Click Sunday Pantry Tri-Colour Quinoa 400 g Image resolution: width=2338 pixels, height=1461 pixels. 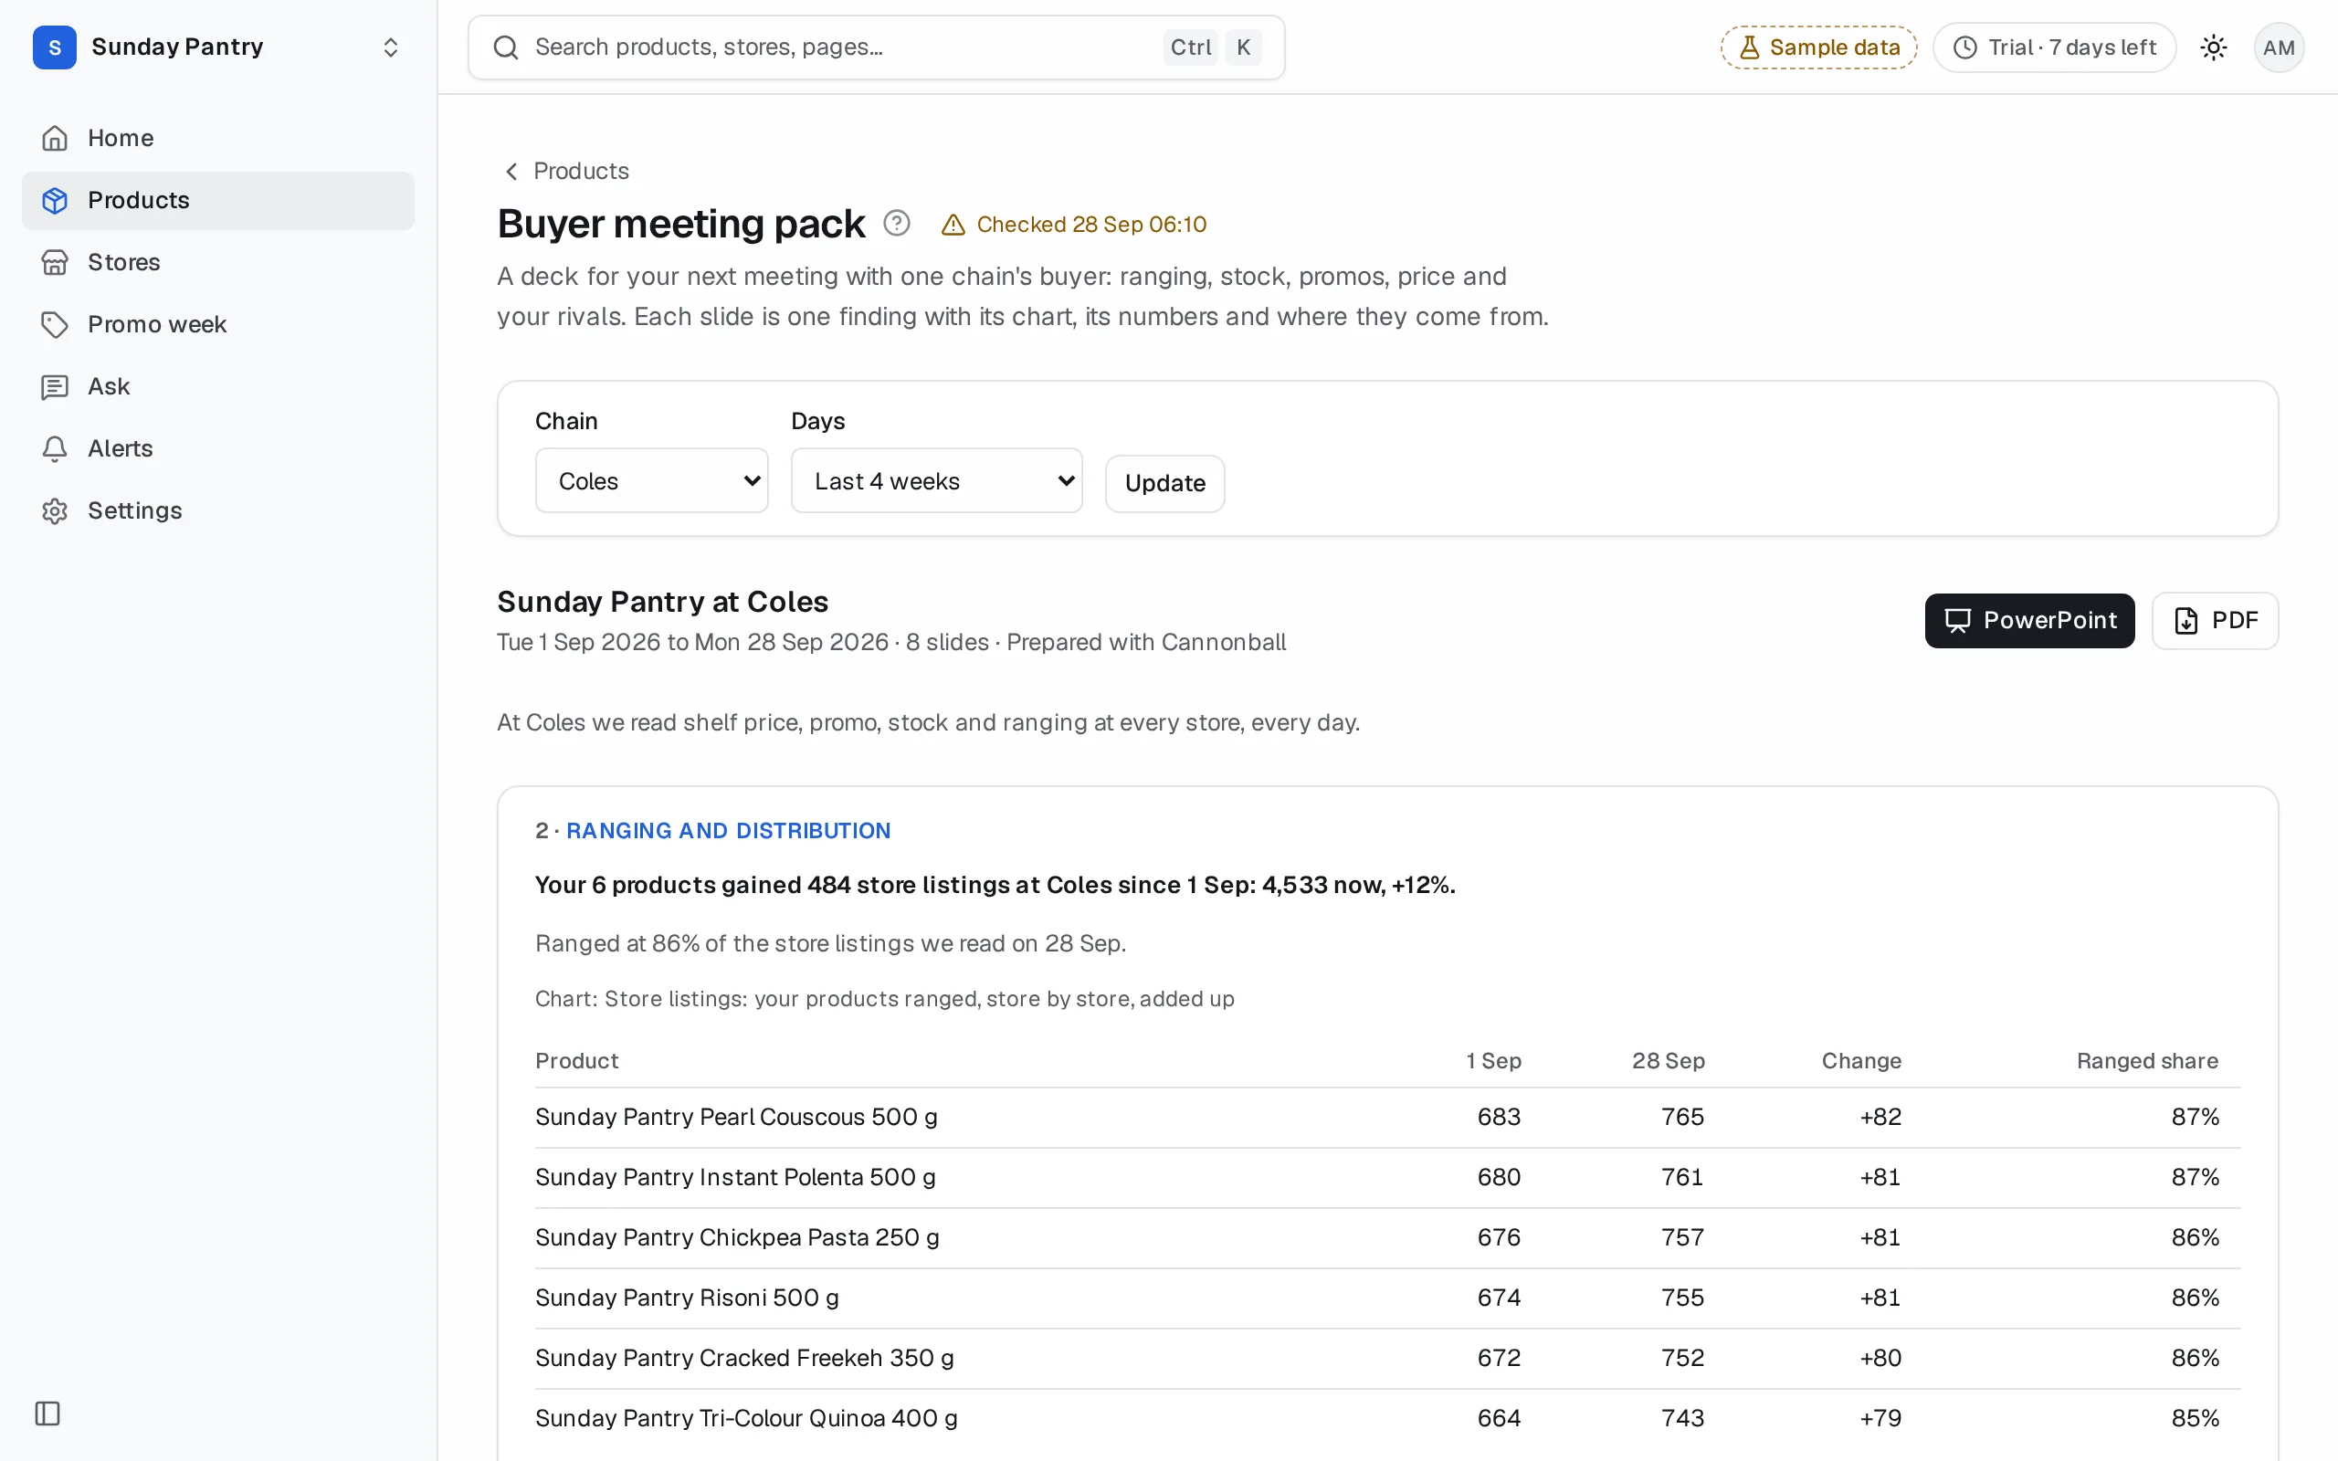click(746, 1417)
